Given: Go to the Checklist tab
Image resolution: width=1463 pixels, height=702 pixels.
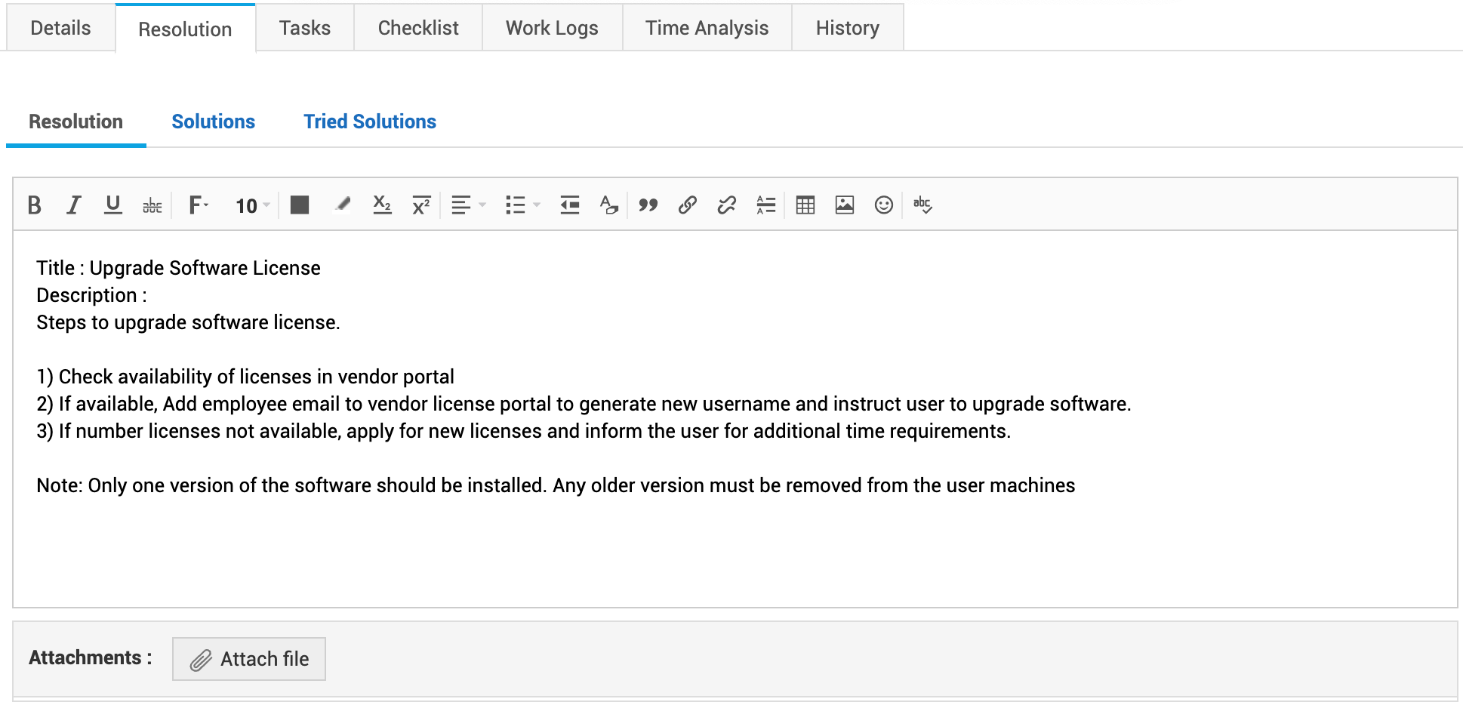Looking at the screenshot, I should pyautogui.click(x=418, y=28).
